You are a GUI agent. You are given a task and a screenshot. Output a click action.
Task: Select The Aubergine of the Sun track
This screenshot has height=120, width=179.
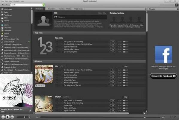72,85
